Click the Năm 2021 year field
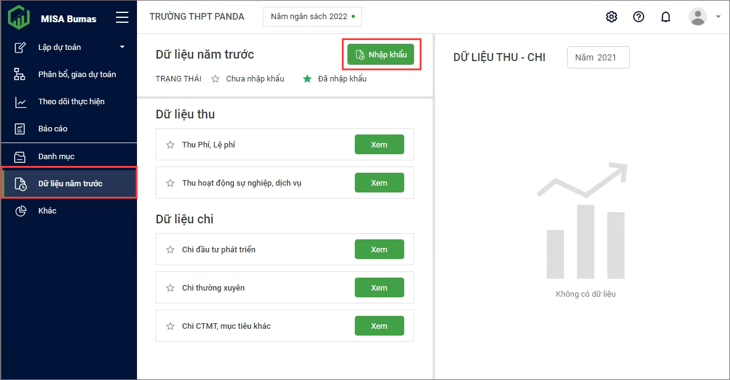This screenshot has height=380, width=730. coord(598,57)
